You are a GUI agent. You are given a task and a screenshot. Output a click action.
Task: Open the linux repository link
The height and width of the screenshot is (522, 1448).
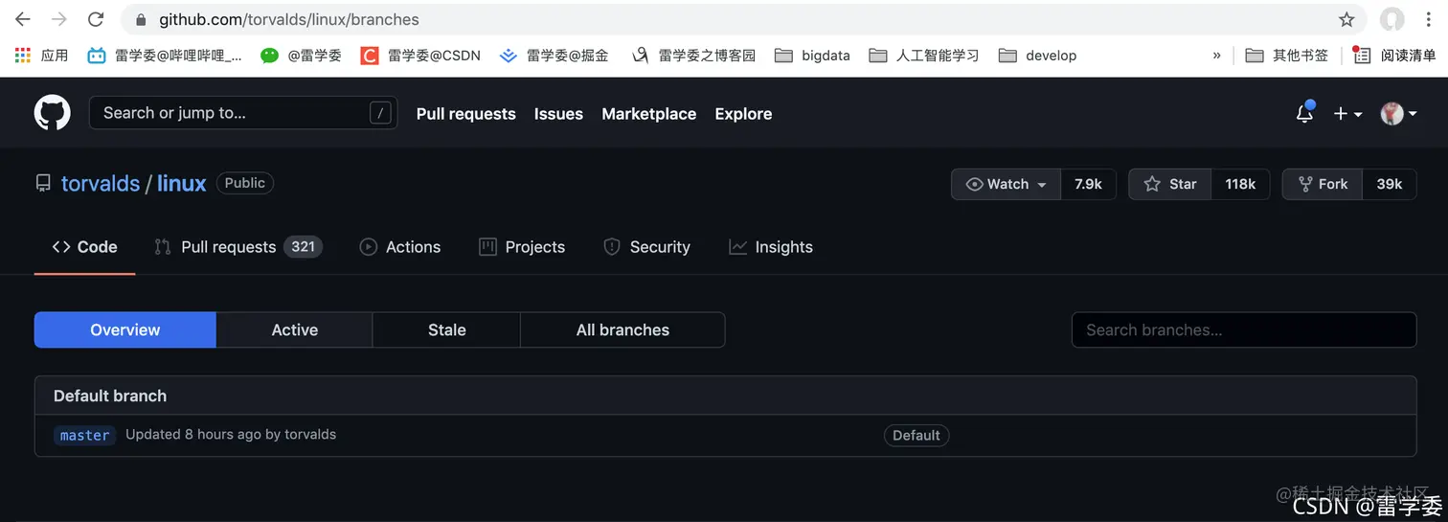coord(182,183)
